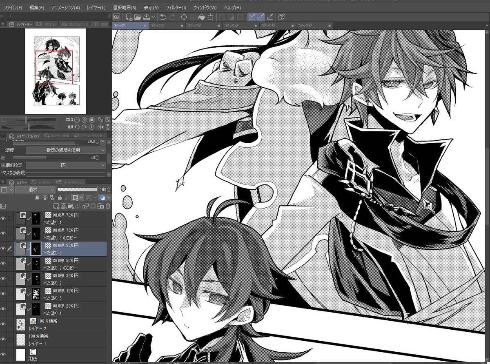Screen dimensions: 490x364
Task: Reset canvas rotation in Navigator
Action: [92, 127]
